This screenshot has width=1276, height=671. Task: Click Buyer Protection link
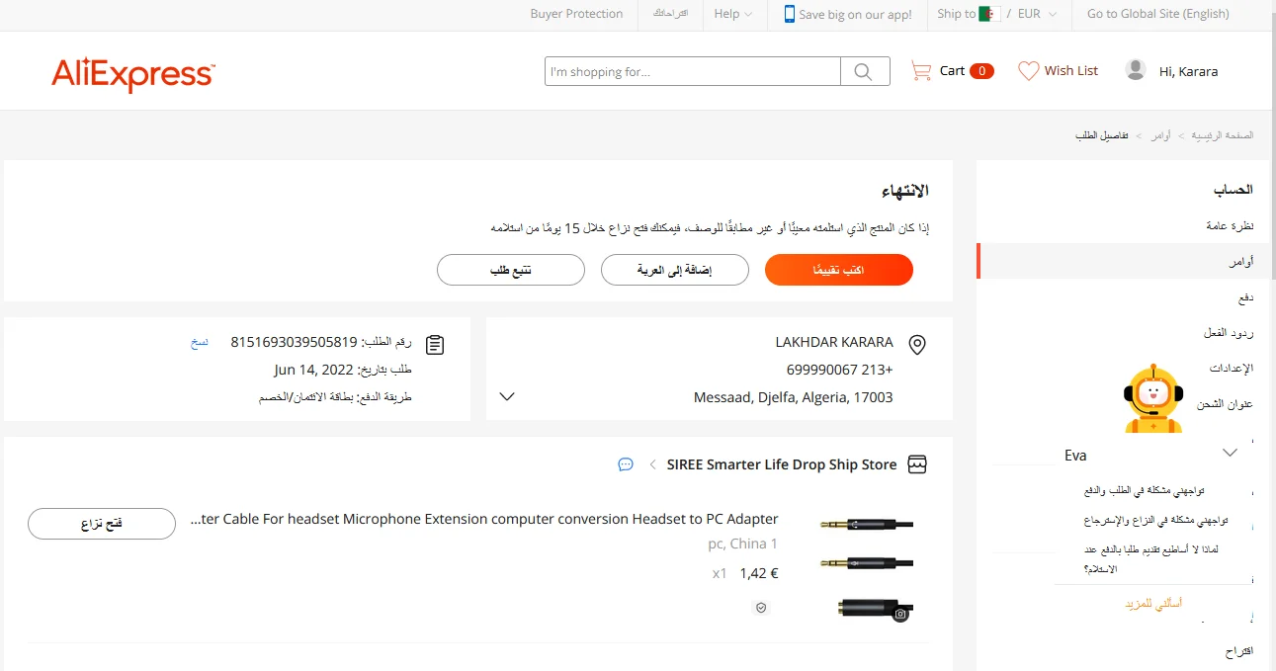[x=576, y=14]
